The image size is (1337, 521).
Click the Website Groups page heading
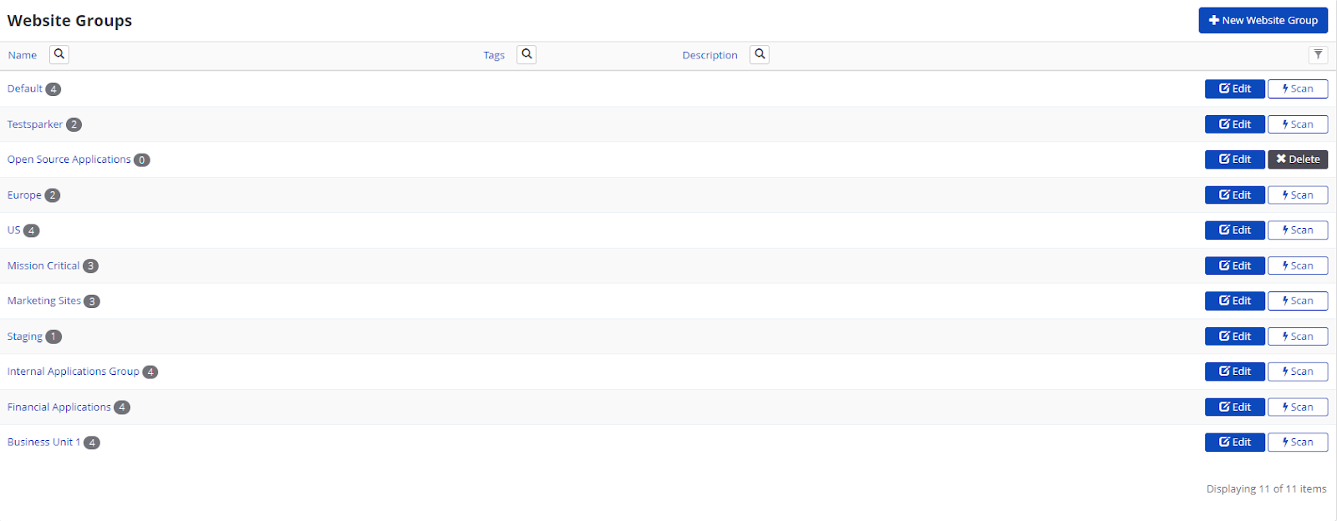tap(70, 21)
